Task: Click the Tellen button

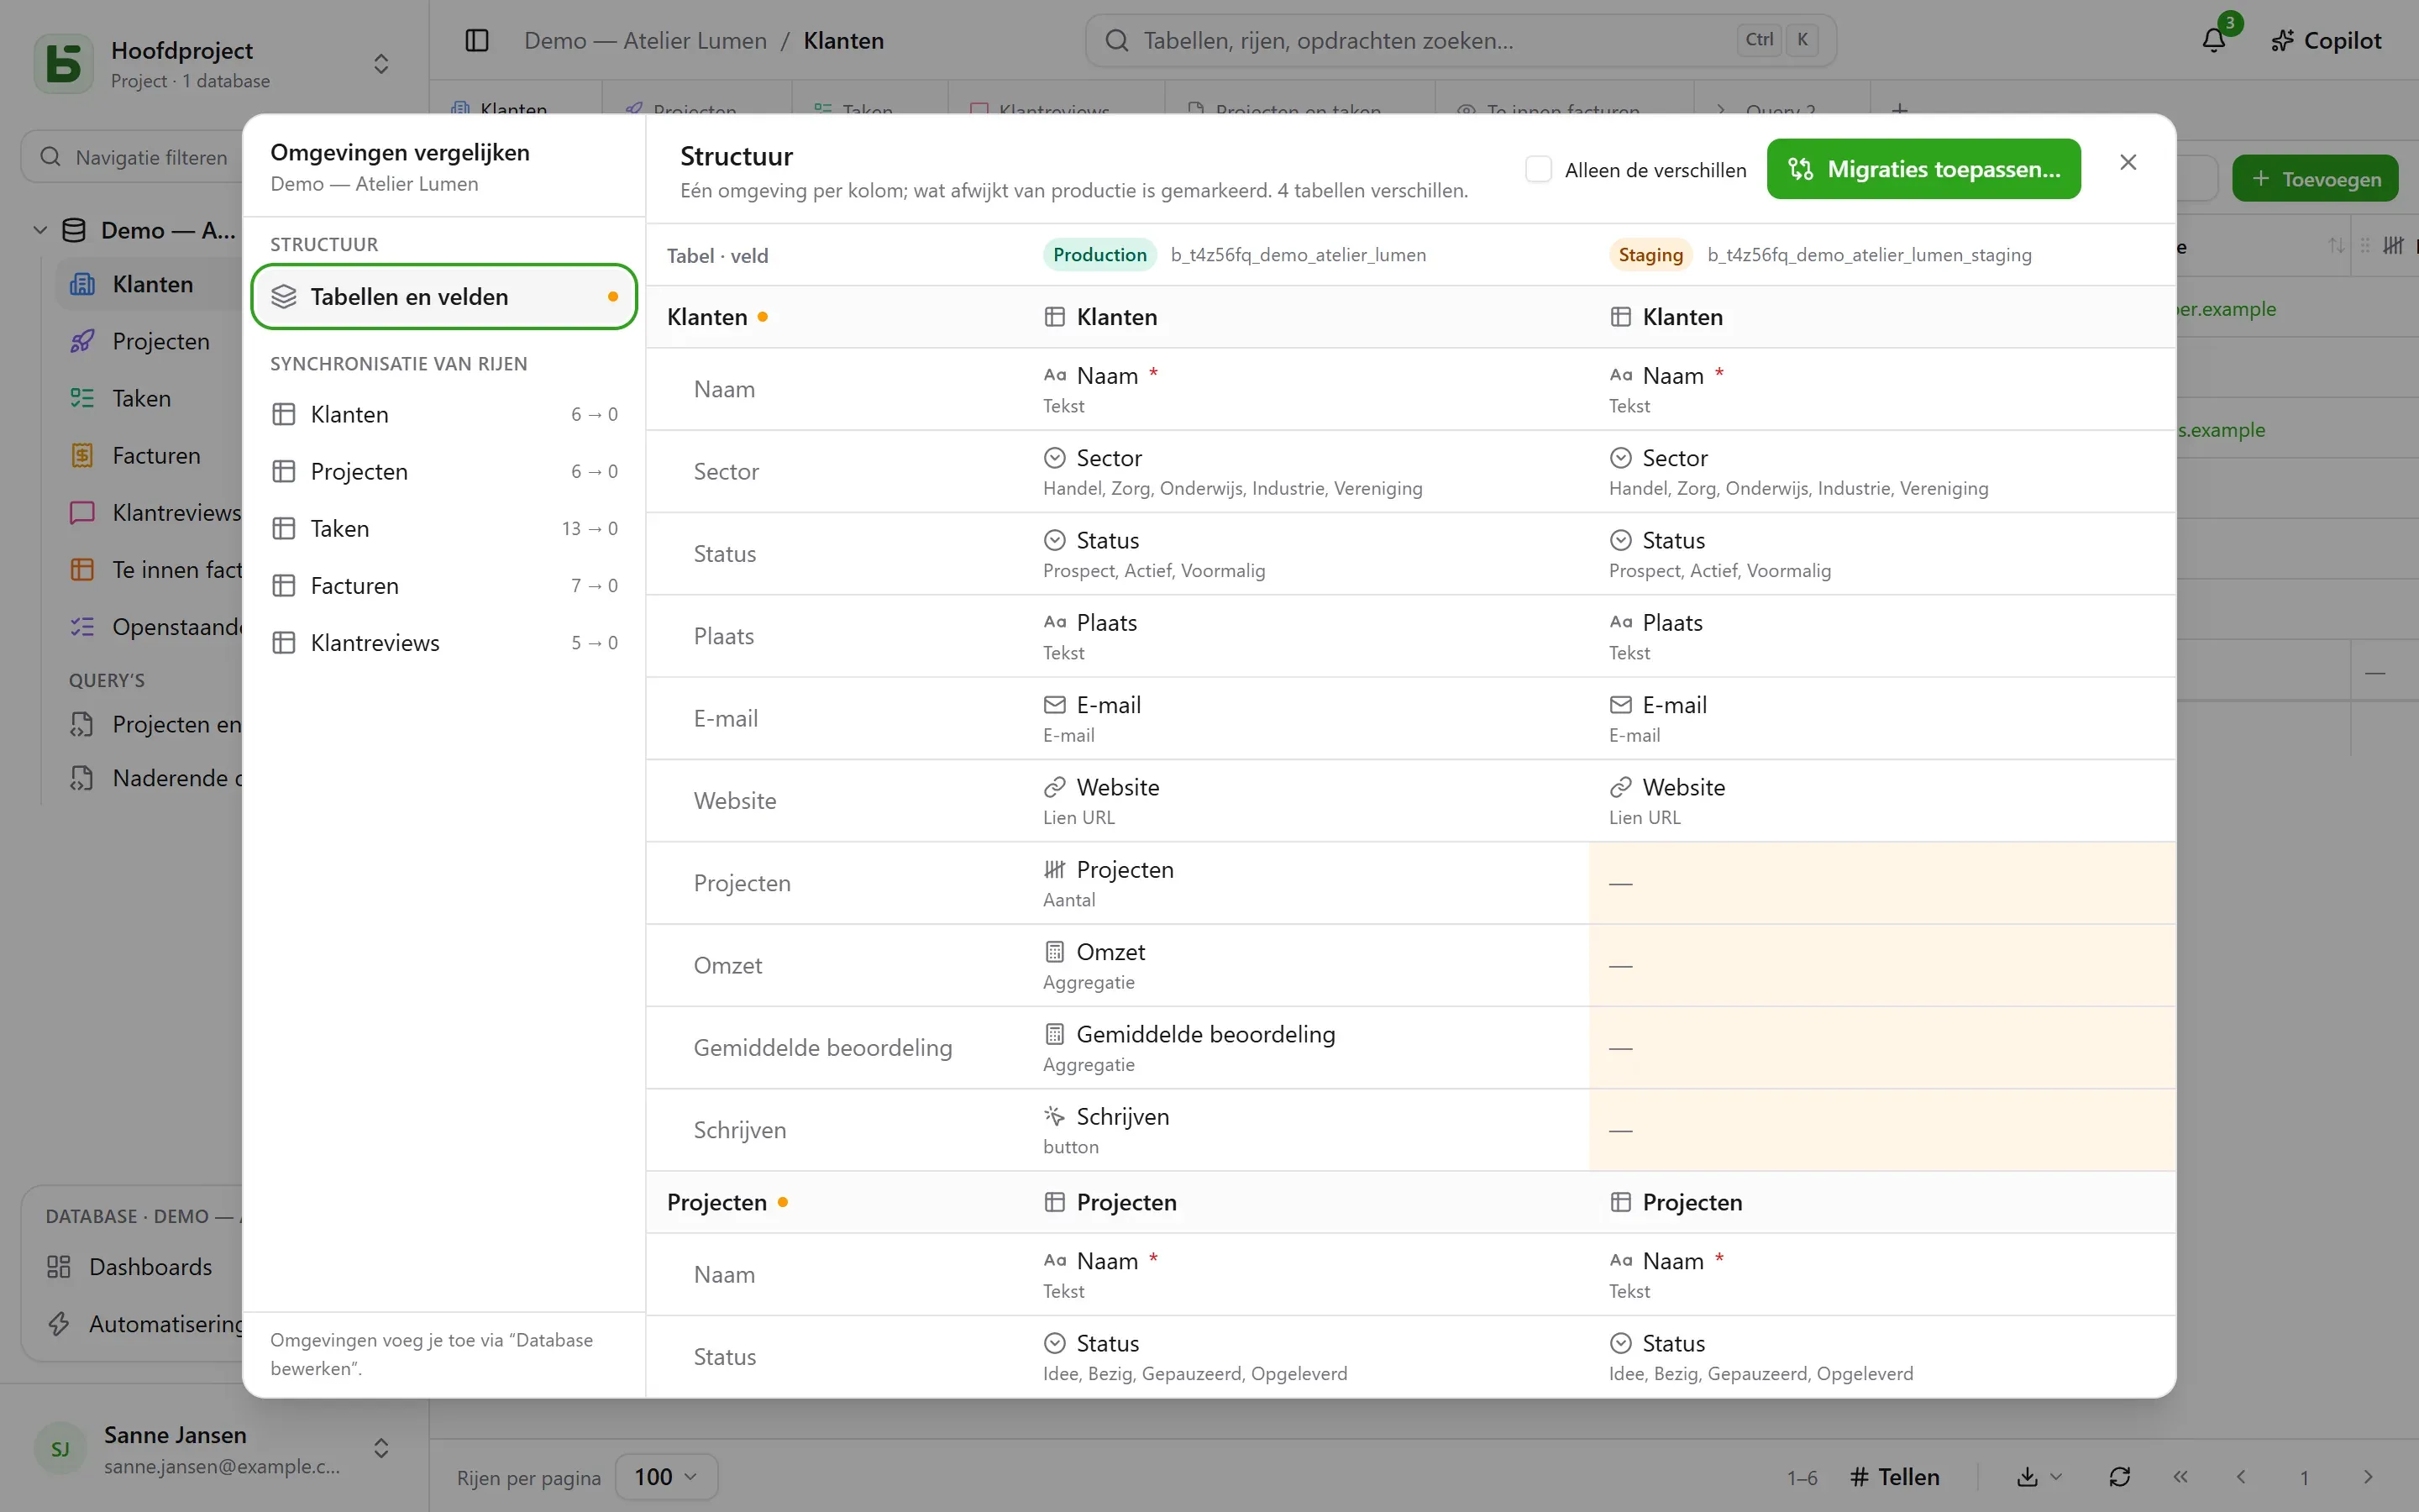Action: [x=1894, y=1477]
